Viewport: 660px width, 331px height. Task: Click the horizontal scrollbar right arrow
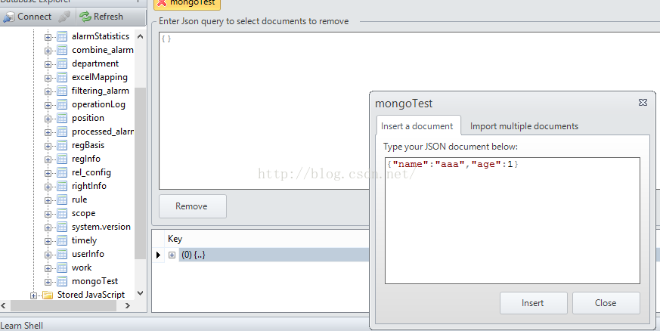(x=128, y=306)
